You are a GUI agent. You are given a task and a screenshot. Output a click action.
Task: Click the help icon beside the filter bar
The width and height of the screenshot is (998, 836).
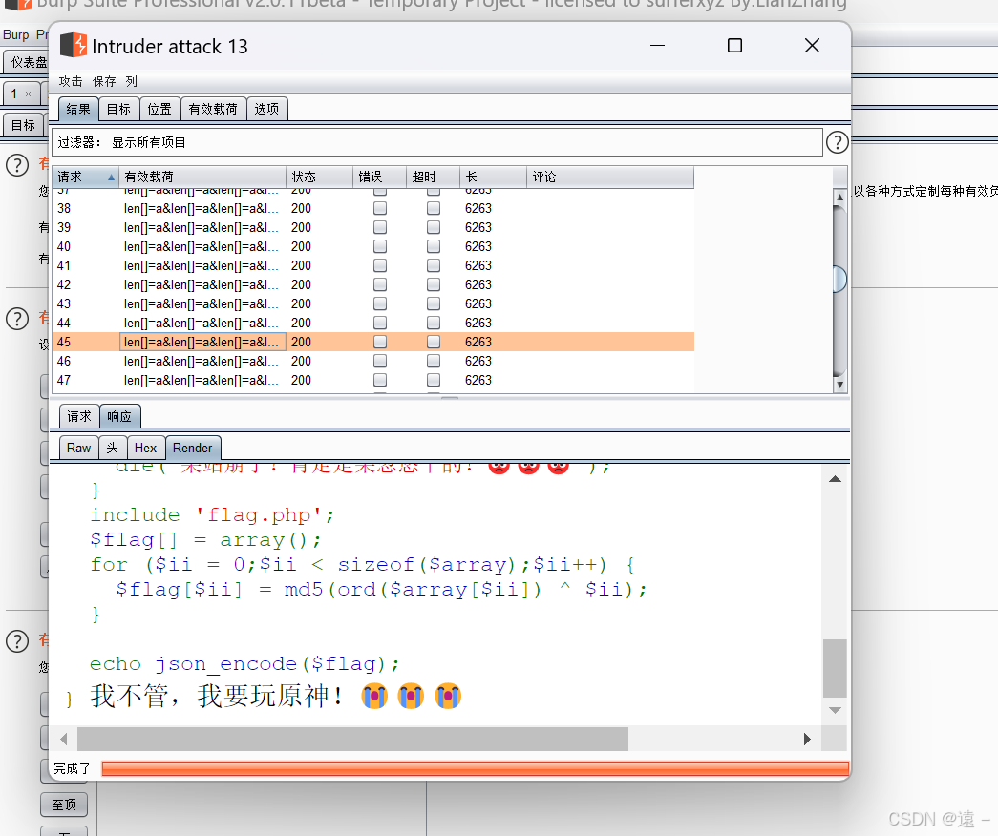tap(838, 142)
